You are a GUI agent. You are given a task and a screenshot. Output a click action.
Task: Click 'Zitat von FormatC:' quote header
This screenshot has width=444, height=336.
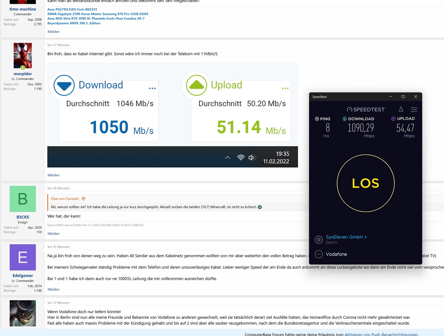65,199
